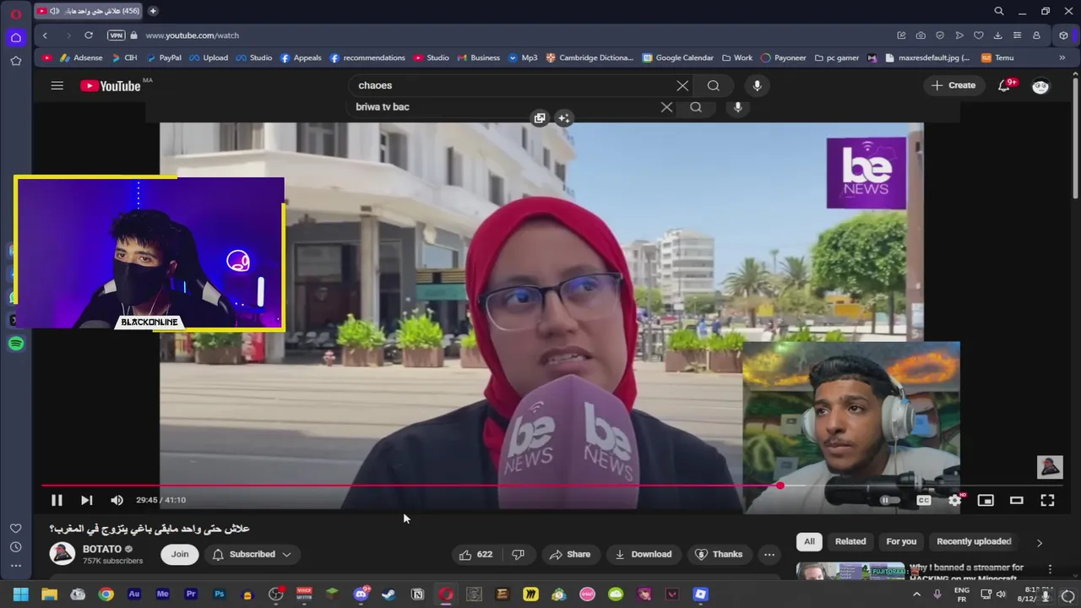
Task: Reload the page in browser
Action: (x=89, y=35)
